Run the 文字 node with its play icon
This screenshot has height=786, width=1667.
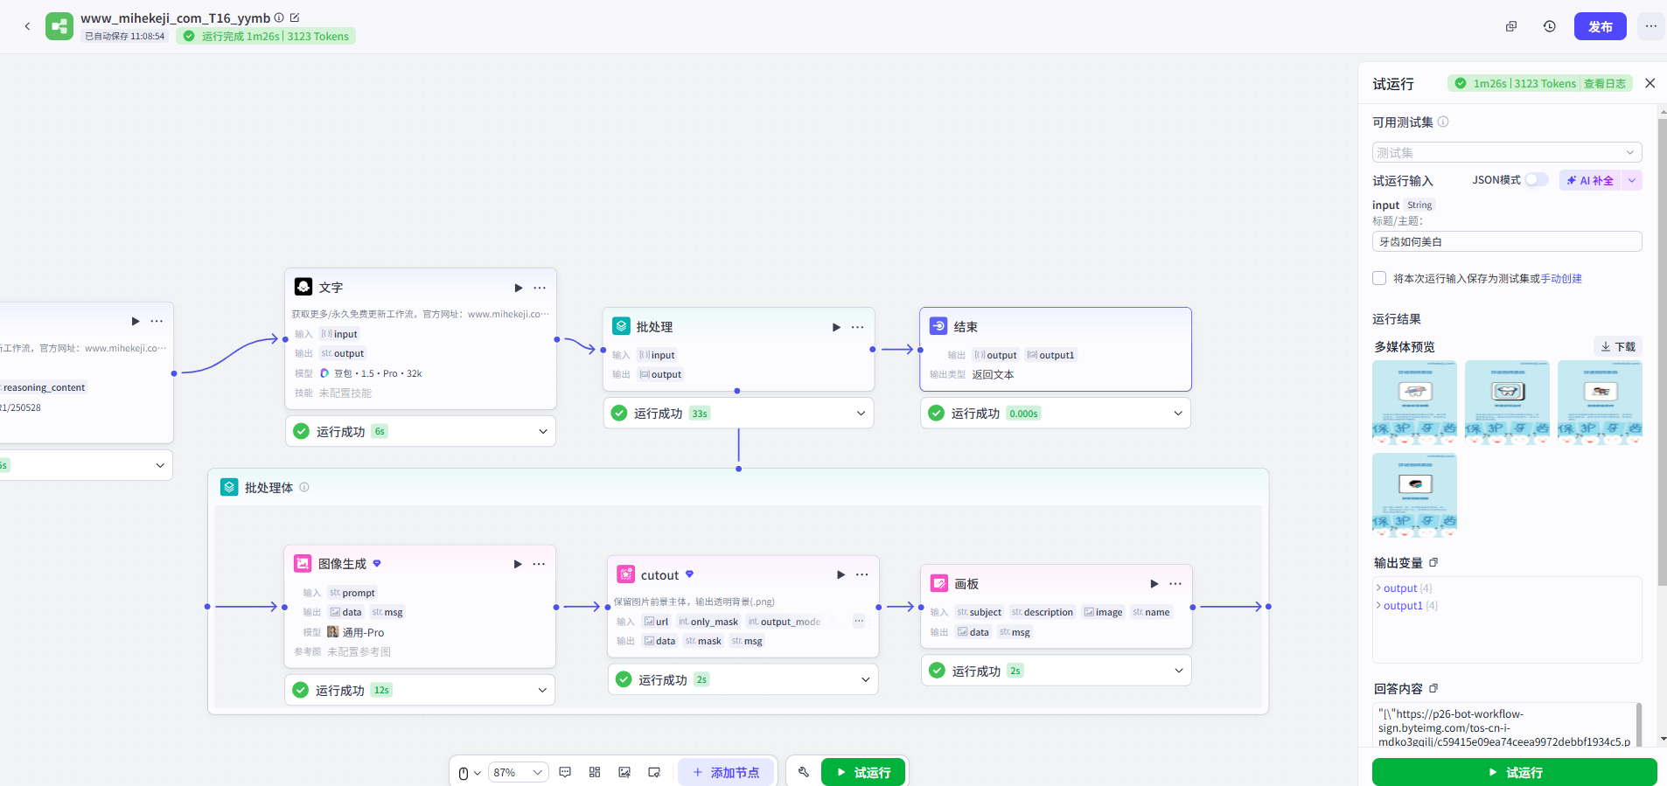pyautogui.click(x=518, y=288)
